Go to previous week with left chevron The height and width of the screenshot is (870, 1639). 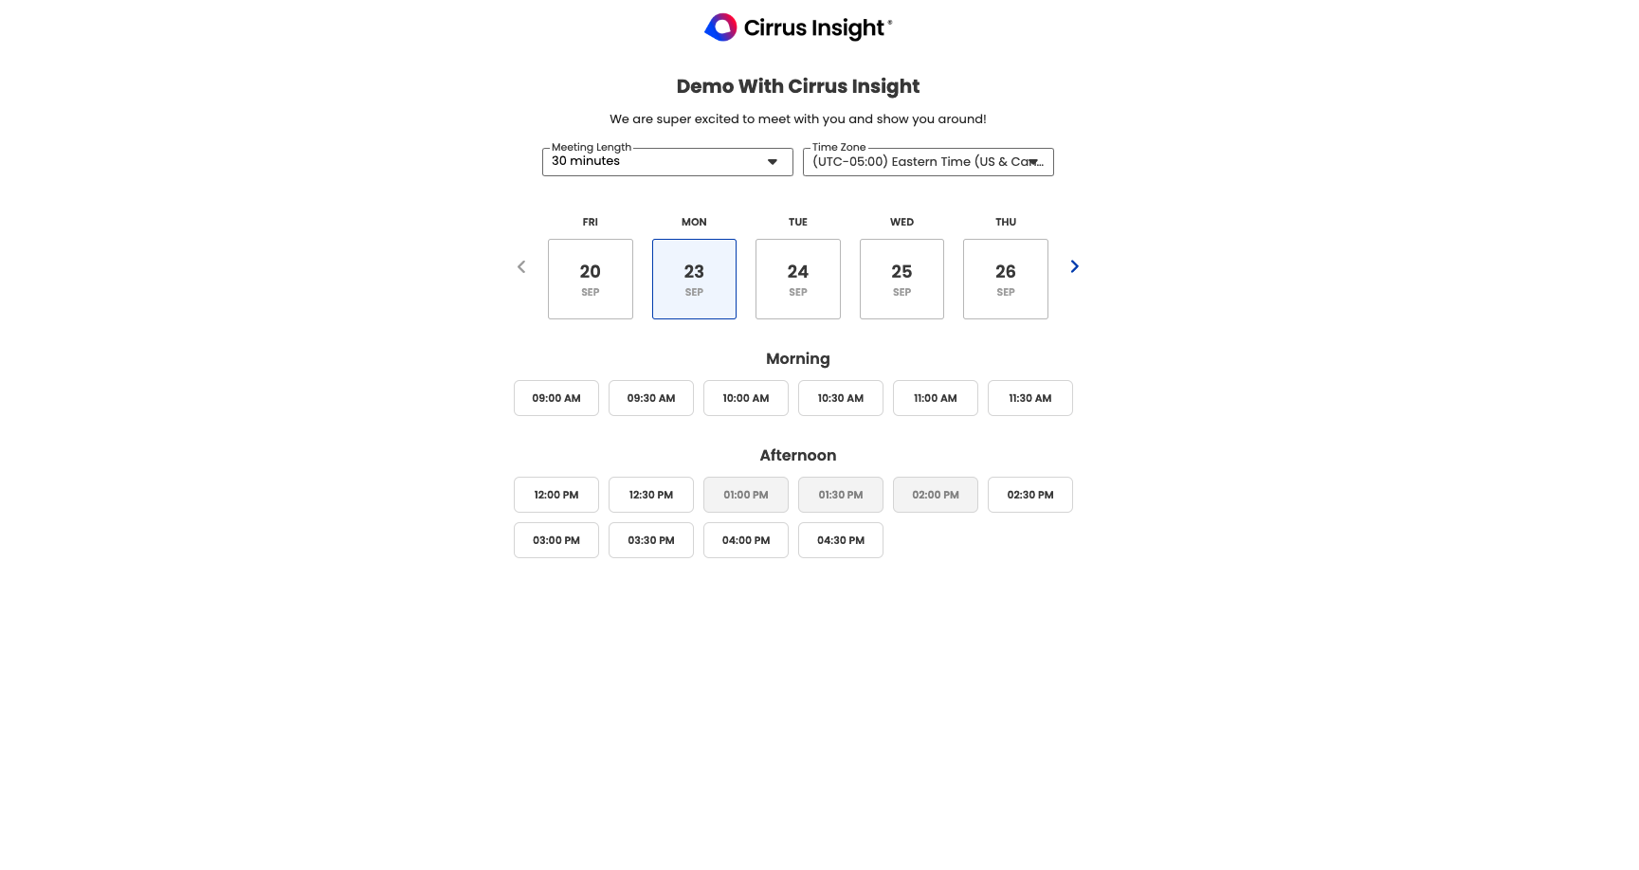point(521,267)
